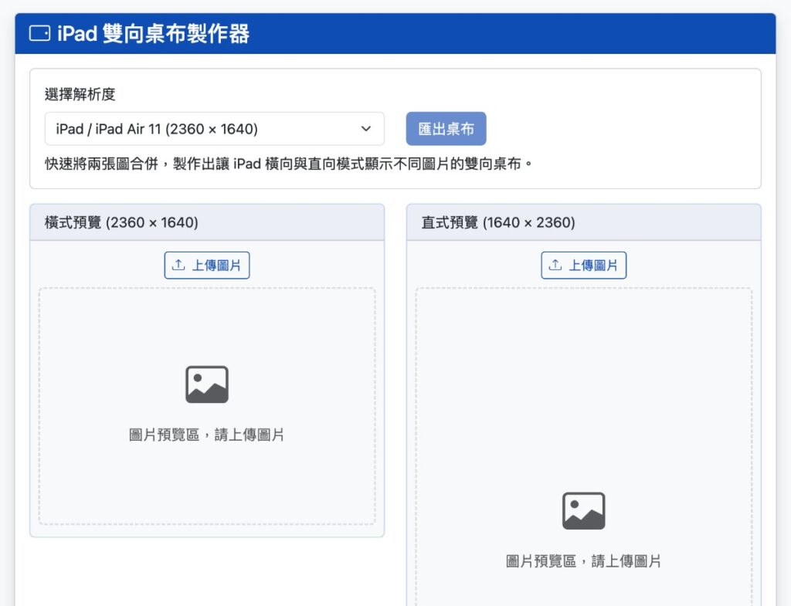Click the 圖片預覽區 text in landscape preview
This screenshot has height=606, width=791.
click(207, 435)
